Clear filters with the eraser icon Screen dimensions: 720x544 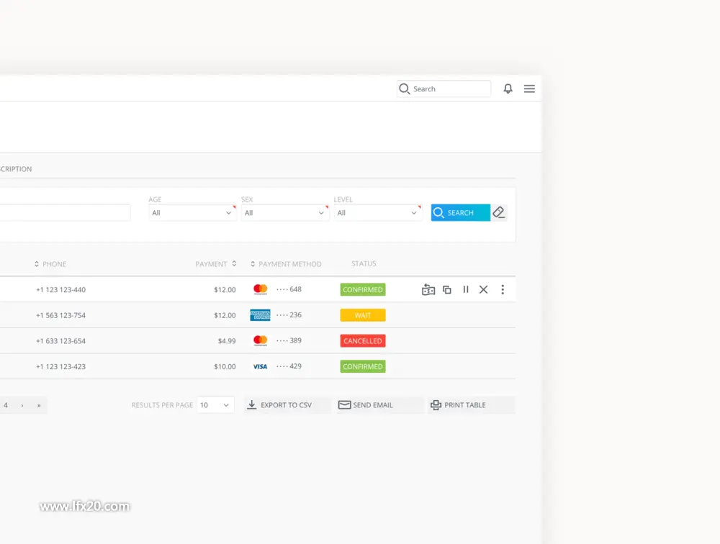pyautogui.click(x=499, y=212)
